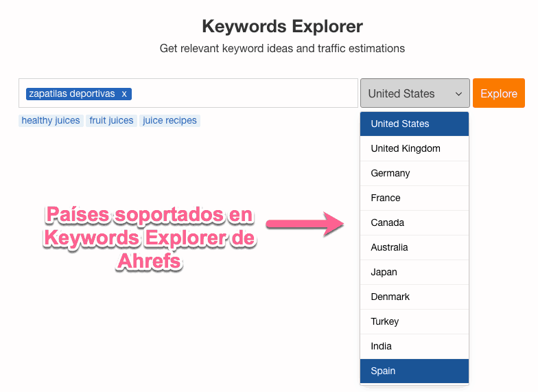Image resolution: width=538 pixels, height=392 pixels.
Task: Choose India in the country list
Action: pyautogui.click(x=414, y=346)
